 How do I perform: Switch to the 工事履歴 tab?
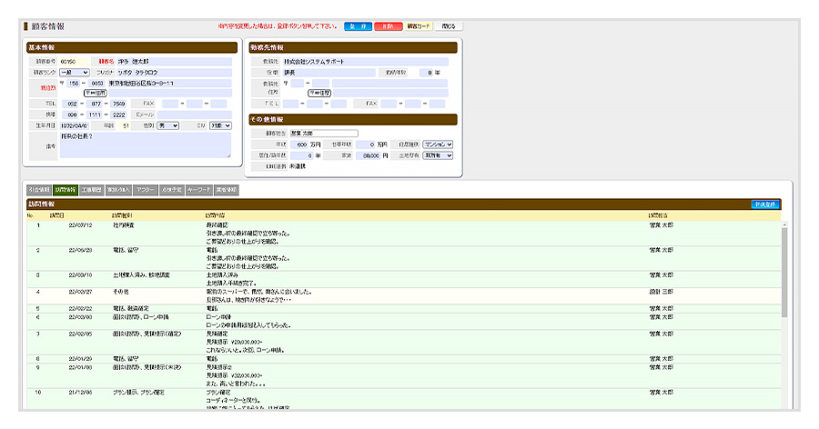click(91, 190)
